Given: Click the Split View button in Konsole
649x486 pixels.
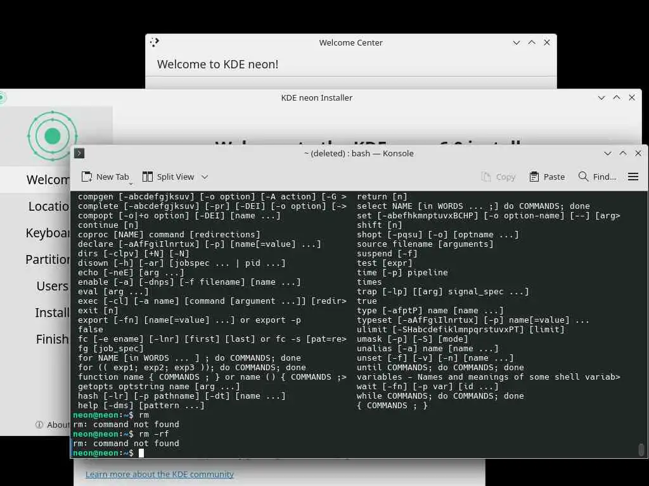Looking at the screenshot, I should click(169, 177).
